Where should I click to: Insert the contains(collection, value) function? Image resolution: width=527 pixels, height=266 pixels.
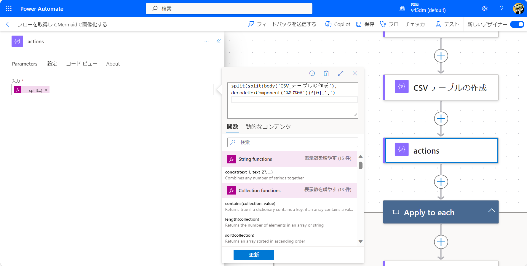tap(289, 206)
